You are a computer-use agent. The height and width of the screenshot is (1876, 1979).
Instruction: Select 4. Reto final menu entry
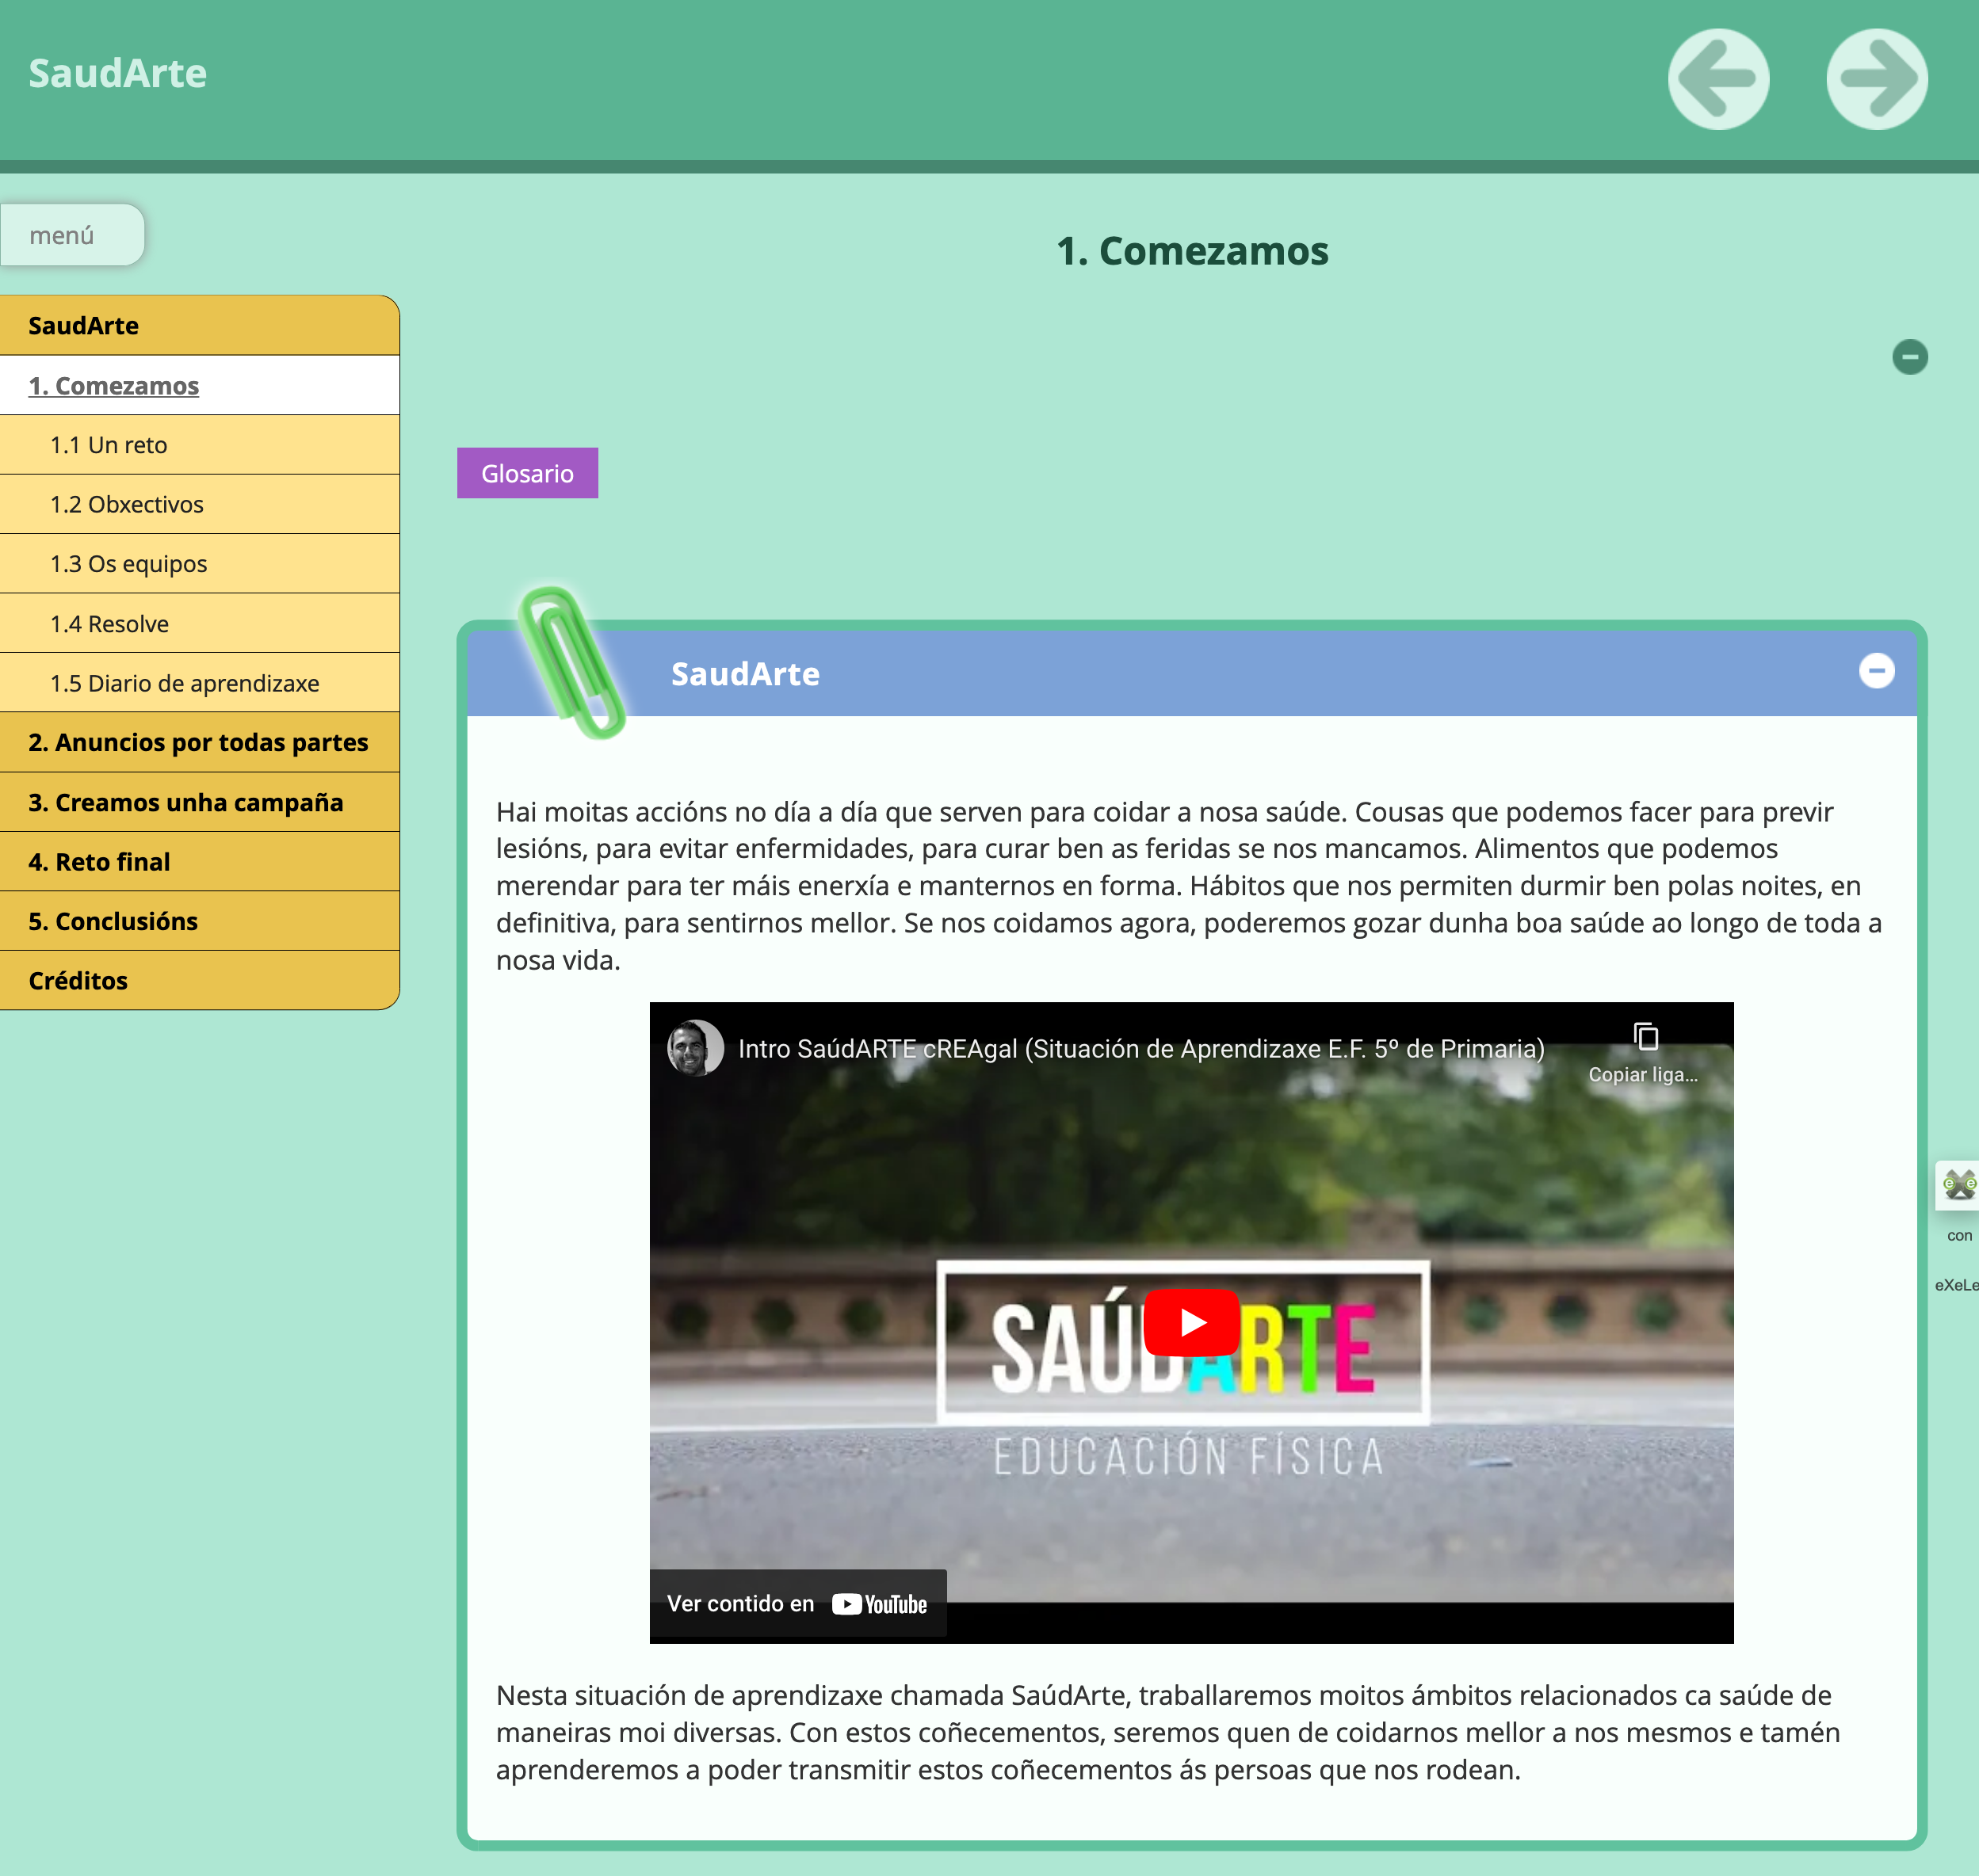99,861
